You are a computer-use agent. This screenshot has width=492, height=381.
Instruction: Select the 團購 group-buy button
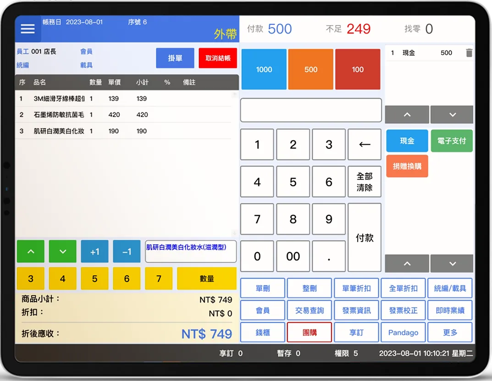coord(310,332)
